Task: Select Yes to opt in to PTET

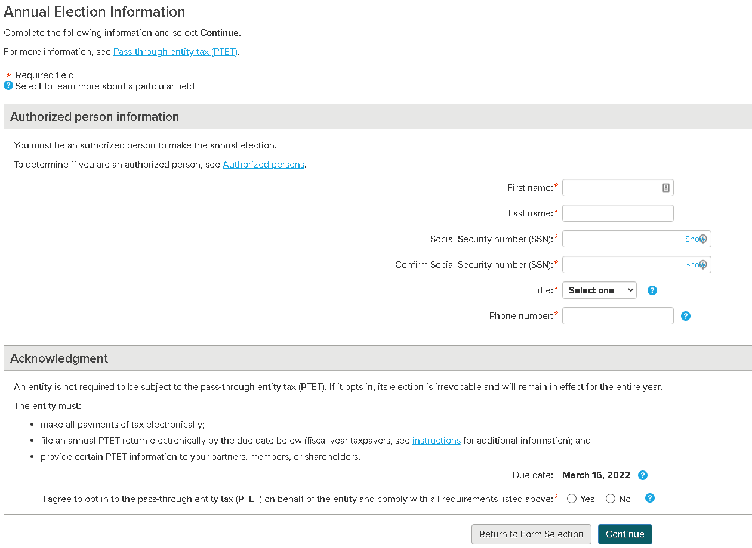Action: coord(572,499)
